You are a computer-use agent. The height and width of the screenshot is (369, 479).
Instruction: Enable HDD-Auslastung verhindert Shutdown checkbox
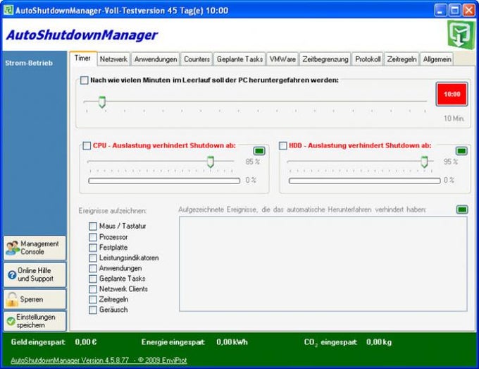pyautogui.click(x=283, y=145)
